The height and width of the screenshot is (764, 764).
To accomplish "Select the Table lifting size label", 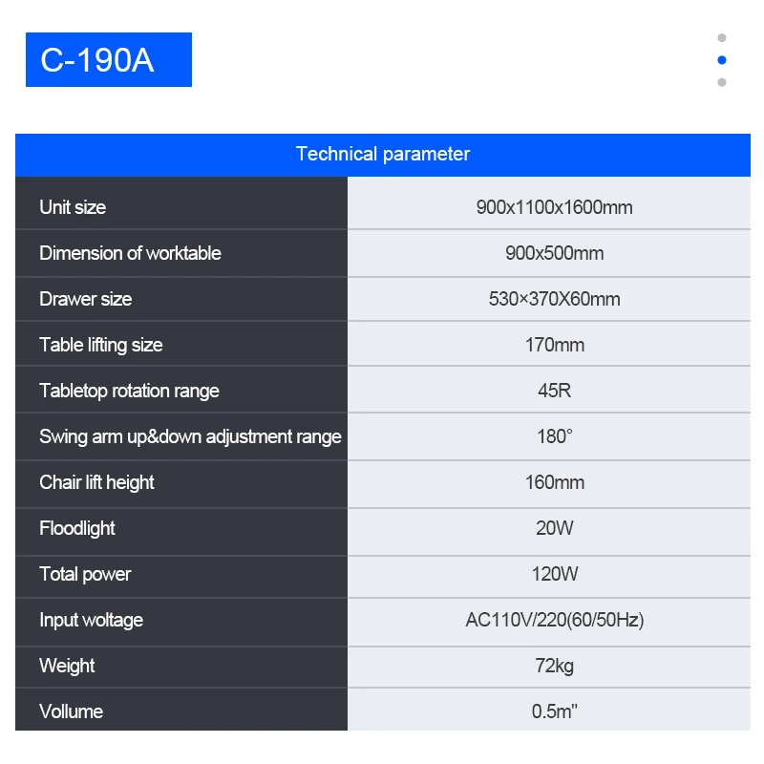I will pos(101,345).
